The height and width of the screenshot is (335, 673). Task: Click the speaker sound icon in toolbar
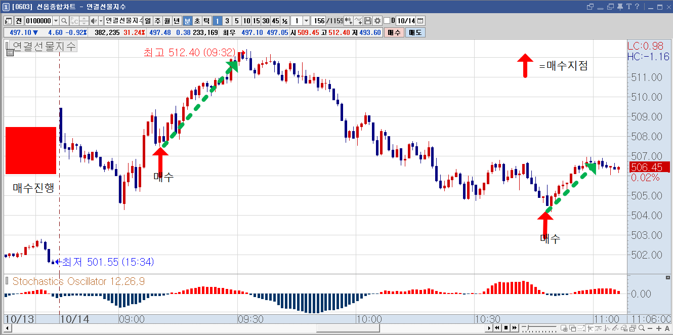point(93,21)
